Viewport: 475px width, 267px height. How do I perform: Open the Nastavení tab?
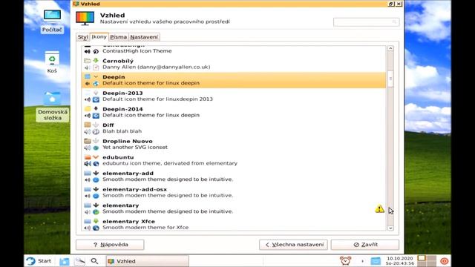144,37
